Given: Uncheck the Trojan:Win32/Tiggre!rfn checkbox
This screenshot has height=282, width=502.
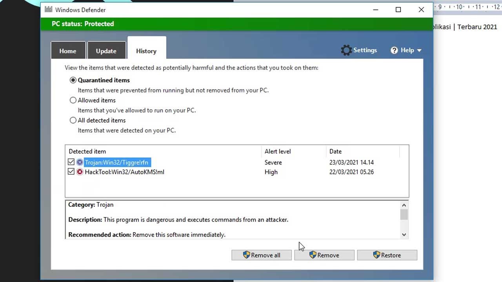Looking at the screenshot, I should [x=71, y=162].
